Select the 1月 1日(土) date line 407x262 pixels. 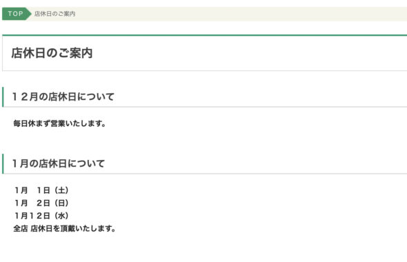pos(41,190)
